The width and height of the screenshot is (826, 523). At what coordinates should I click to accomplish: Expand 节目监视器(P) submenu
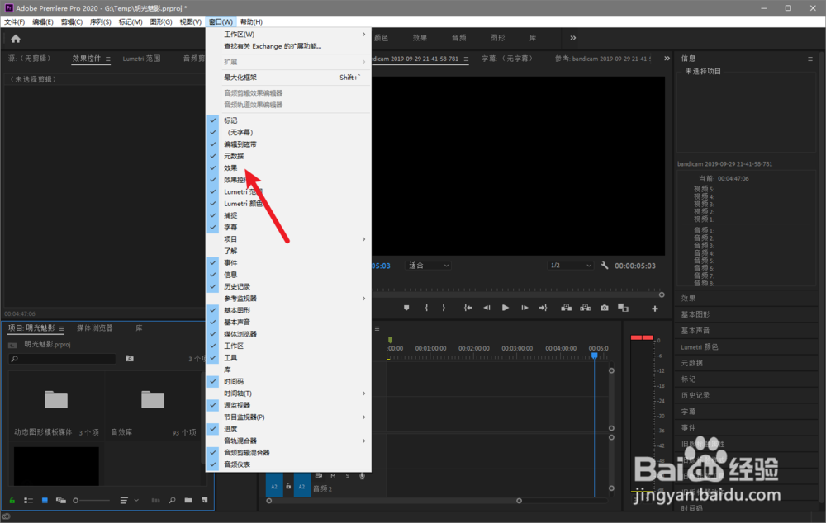[x=288, y=417]
